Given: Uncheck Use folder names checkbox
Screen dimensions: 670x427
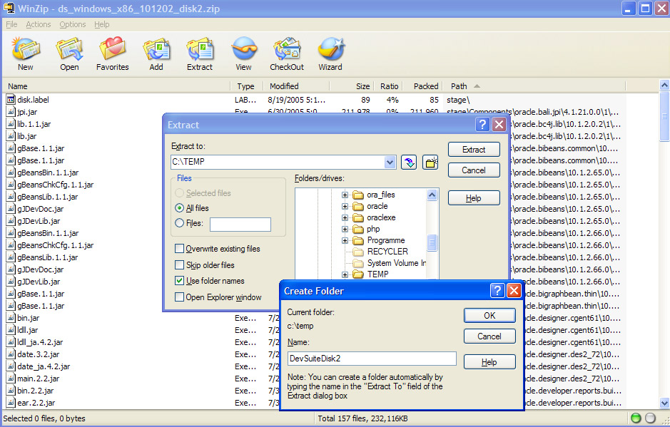Looking at the screenshot, I should [x=180, y=281].
